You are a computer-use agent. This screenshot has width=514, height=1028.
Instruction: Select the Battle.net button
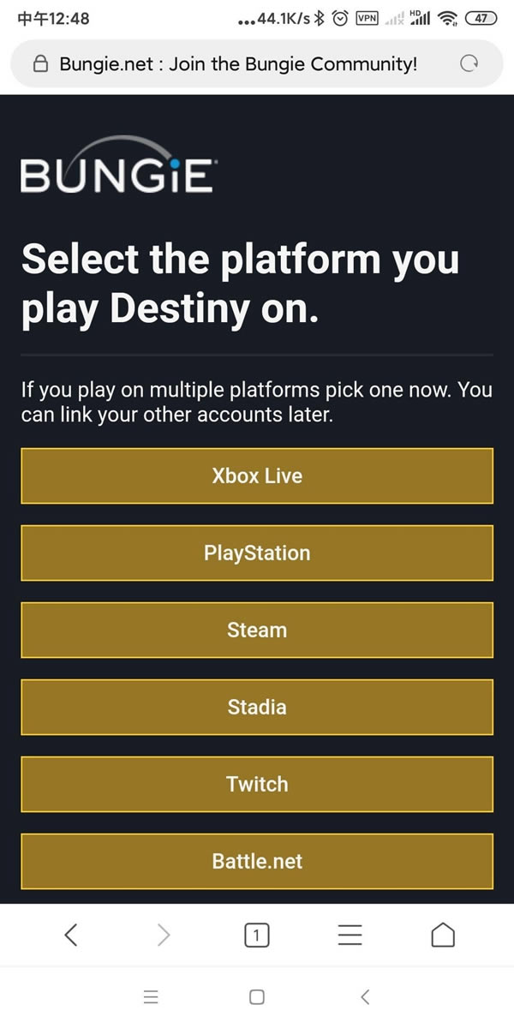click(257, 861)
